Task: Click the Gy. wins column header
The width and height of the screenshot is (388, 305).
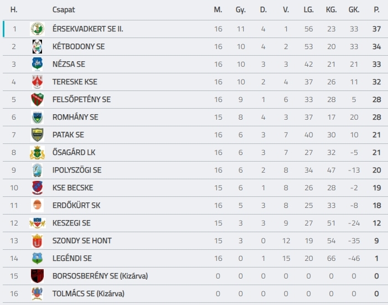Action: 240,10
